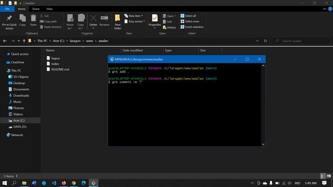Viewport: 333px width, 187px height.
Task: Open Visual Studio Code from taskbar
Action: (54, 183)
